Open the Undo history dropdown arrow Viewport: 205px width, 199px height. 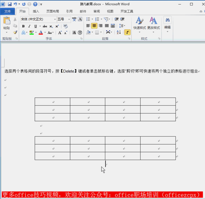(x=19, y=4)
